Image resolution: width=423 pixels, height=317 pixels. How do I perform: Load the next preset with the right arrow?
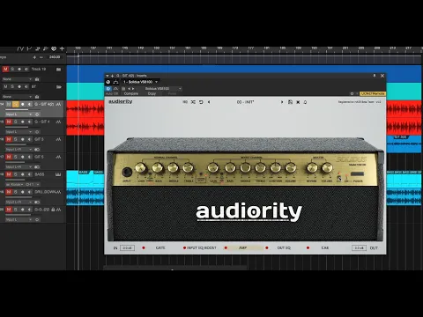(x=282, y=102)
